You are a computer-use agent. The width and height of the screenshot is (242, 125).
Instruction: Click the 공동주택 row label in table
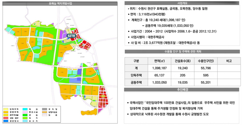tap(136, 82)
